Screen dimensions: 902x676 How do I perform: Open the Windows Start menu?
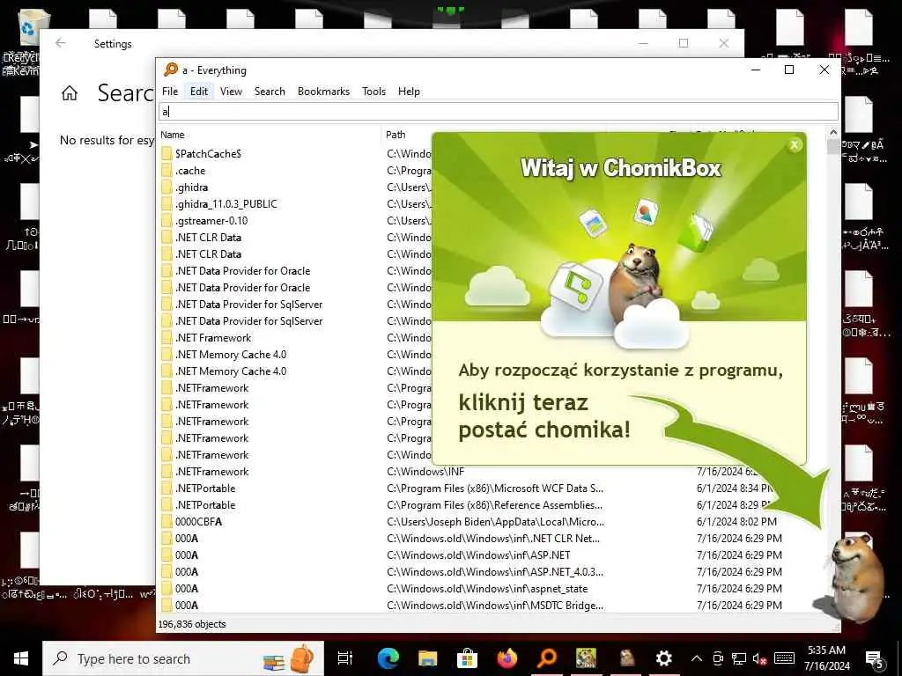21,658
